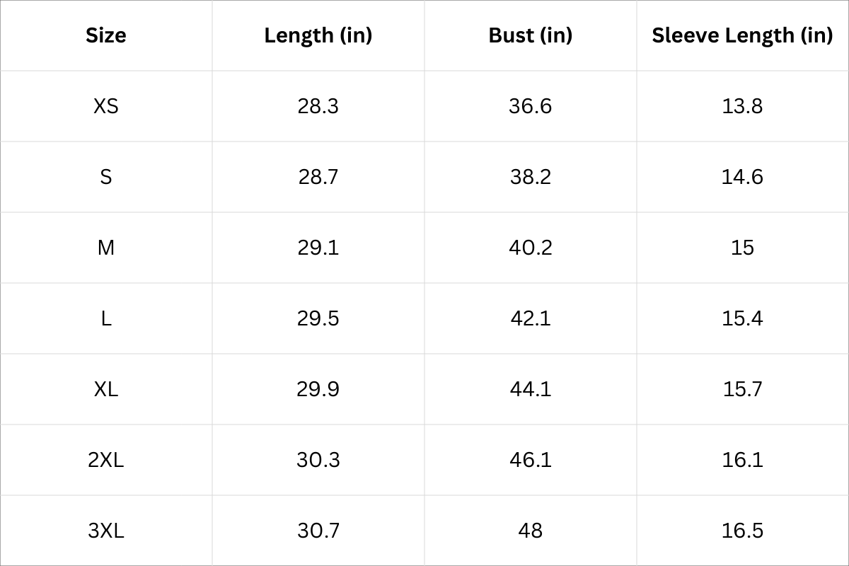Click the Size column header
The height and width of the screenshot is (566, 849).
(x=106, y=35)
